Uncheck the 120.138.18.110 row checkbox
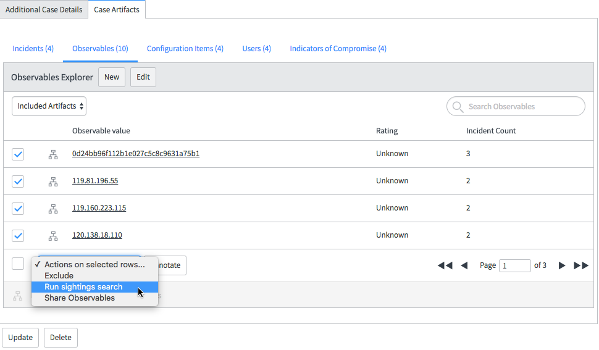Viewport: 599px width, 350px height. (x=18, y=236)
